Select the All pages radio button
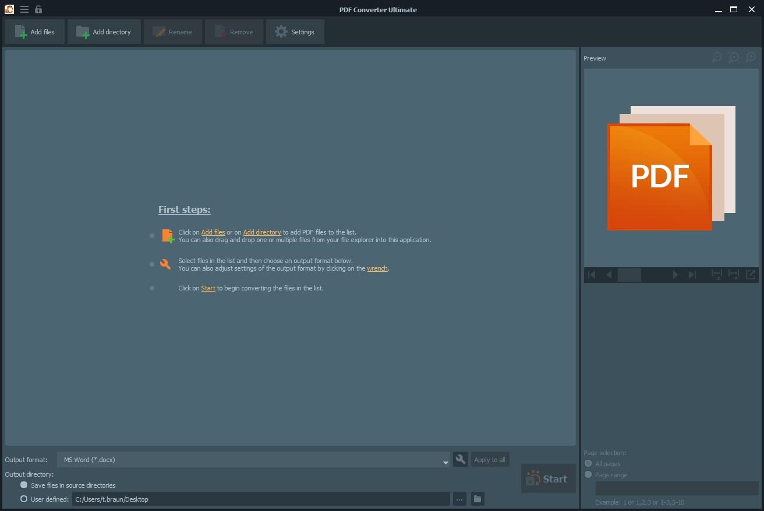Screen dimensions: 764x511 pos(588,463)
